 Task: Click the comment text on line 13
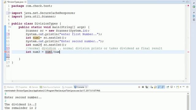94,48
